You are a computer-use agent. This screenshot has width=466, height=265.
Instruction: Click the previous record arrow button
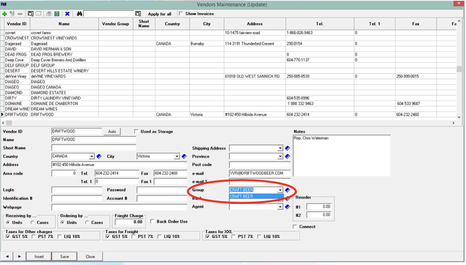(7, 257)
